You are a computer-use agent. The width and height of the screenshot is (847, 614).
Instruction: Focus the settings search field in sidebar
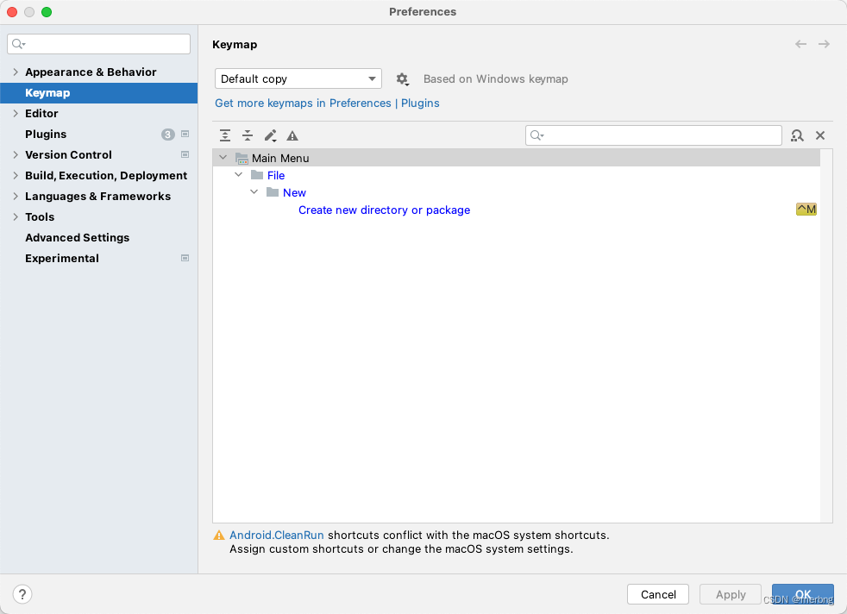click(x=99, y=44)
